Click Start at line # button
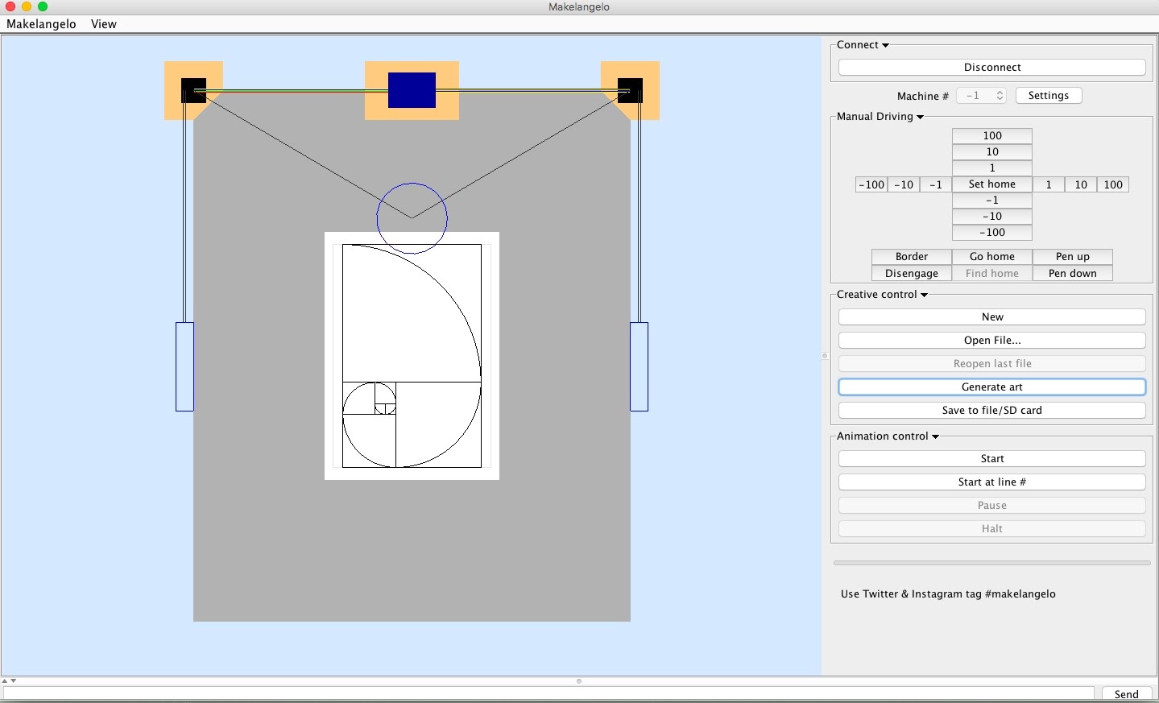 (x=992, y=482)
